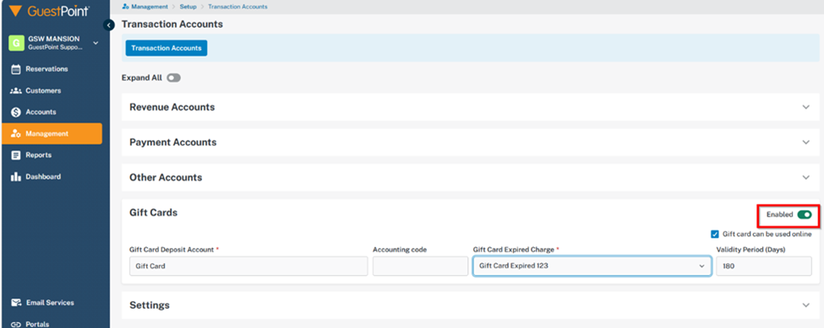The width and height of the screenshot is (824, 328).
Task: Click the blue Transaction Accounts button
Action: click(166, 48)
